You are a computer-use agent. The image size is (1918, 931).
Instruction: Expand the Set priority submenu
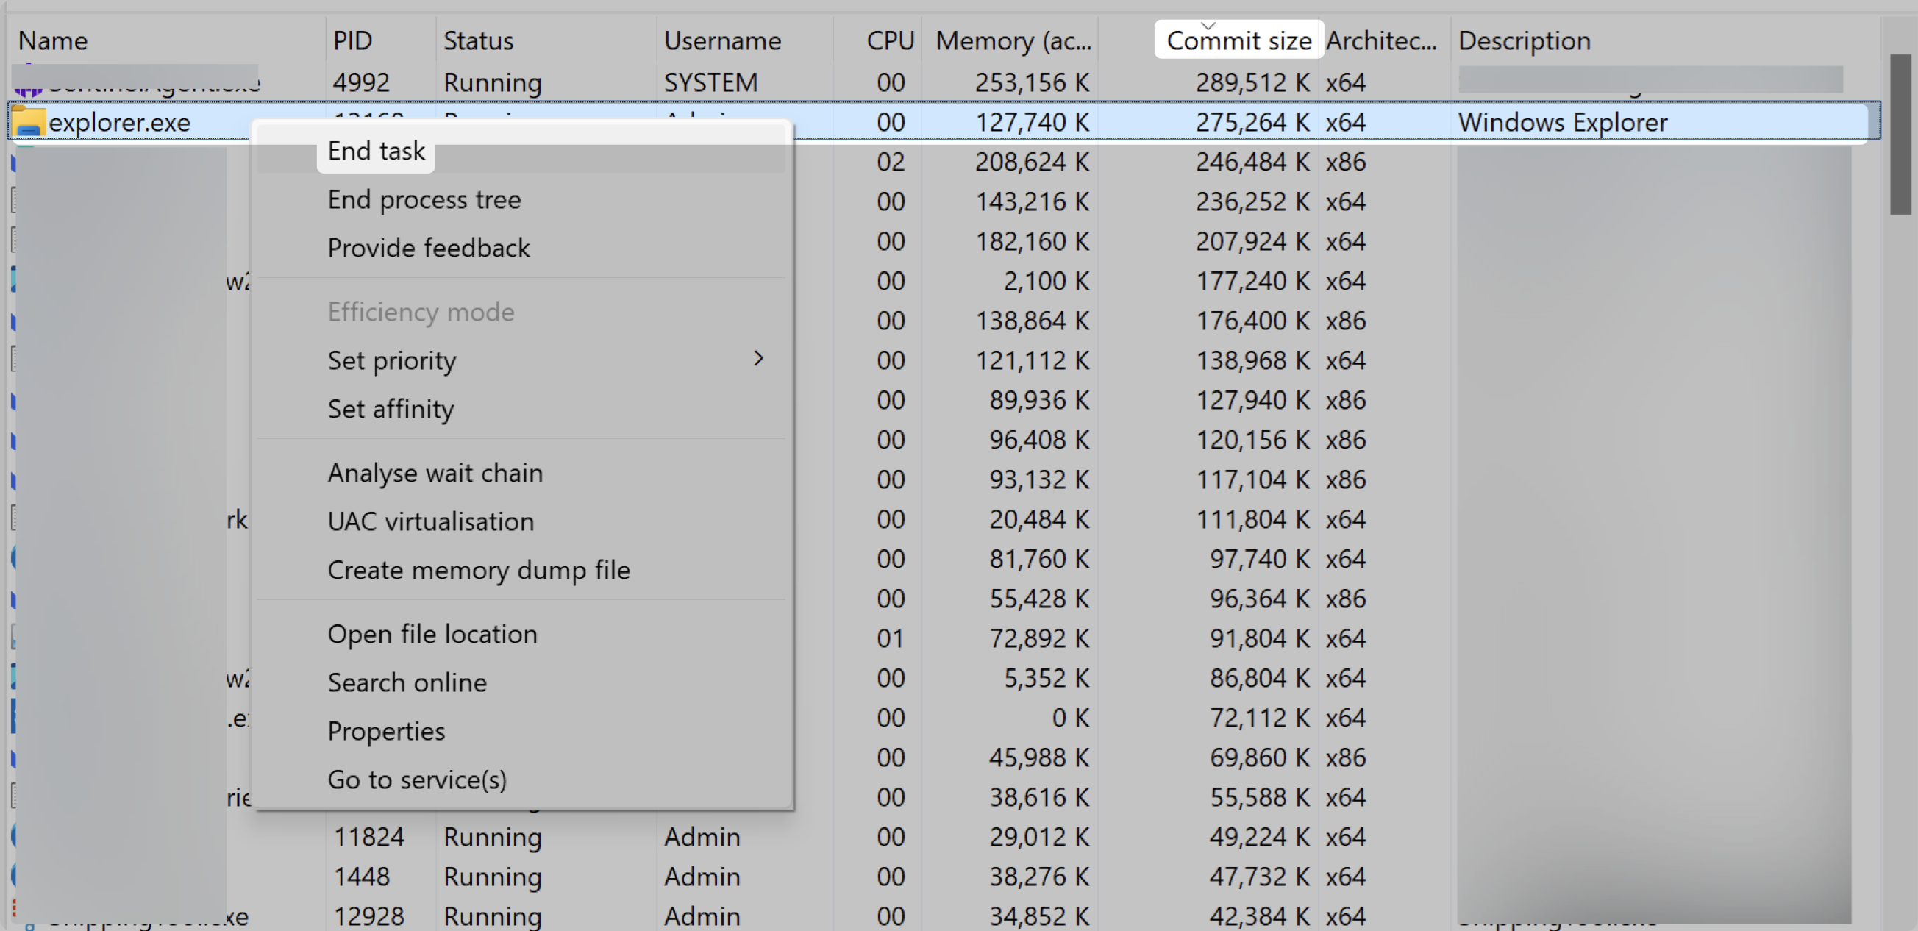(392, 360)
